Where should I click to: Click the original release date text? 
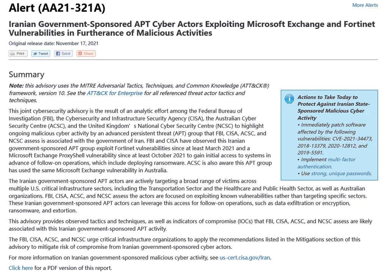53,44
